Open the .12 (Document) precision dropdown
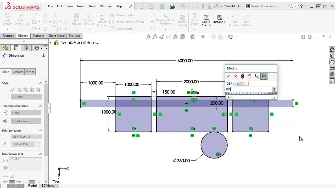Screen dimensions: 335x188 point(26,121)
